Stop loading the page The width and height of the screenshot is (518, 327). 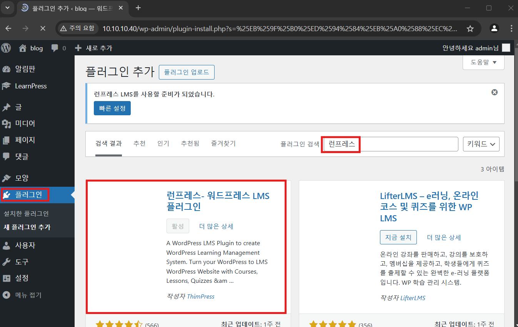coord(43,28)
